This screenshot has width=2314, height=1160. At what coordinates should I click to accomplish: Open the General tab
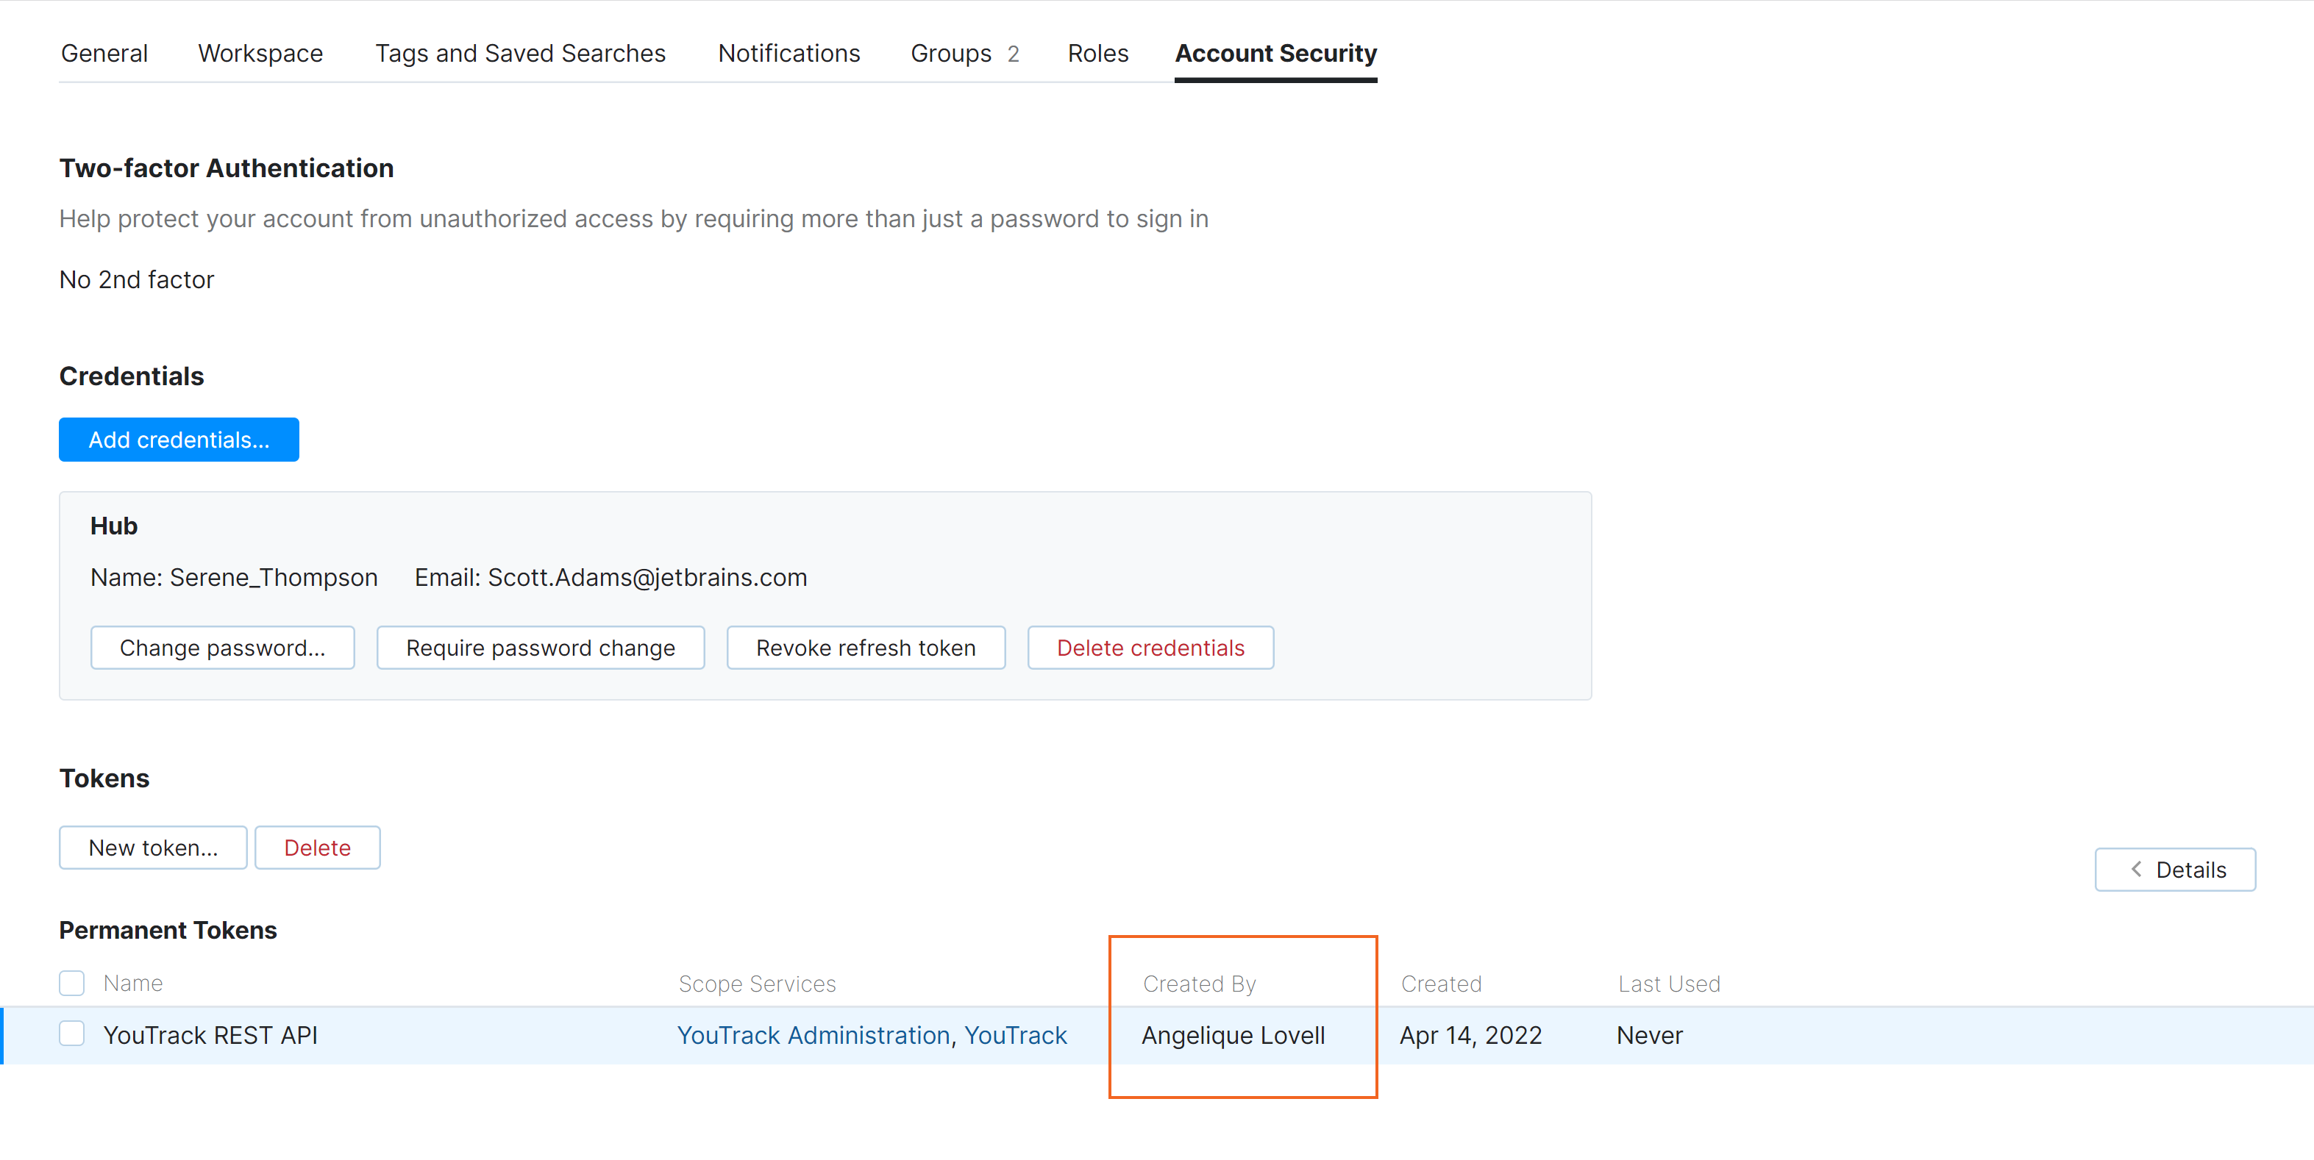point(104,53)
